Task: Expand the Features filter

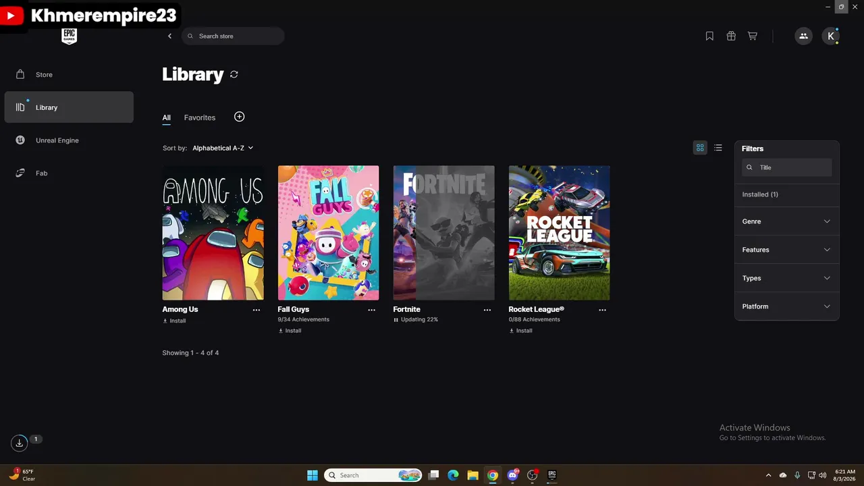Action: tap(786, 250)
